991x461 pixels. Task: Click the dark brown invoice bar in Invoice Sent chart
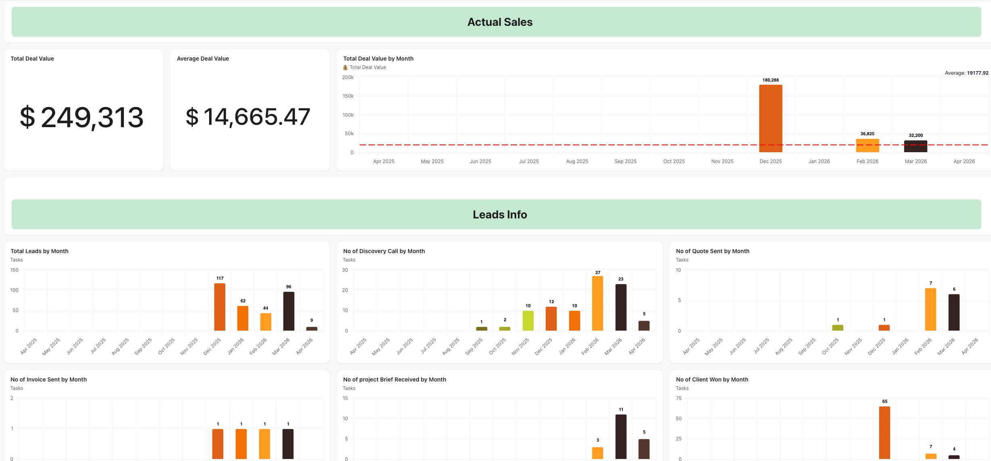[288, 444]
